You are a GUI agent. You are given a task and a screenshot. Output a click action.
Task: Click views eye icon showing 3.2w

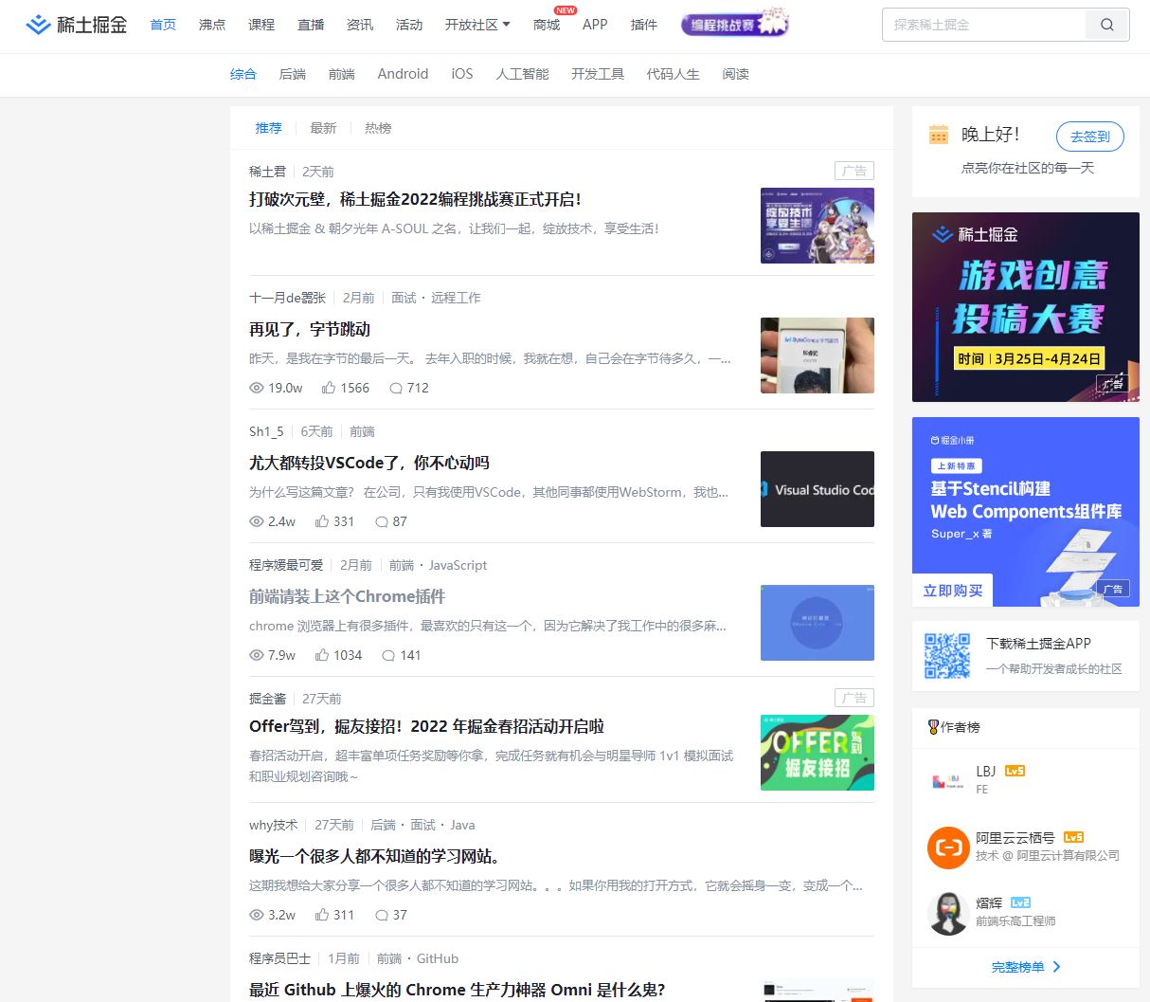[x=257, y=915]
